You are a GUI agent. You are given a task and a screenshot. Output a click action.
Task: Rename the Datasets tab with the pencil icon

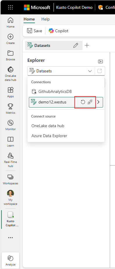pos(76,45)
